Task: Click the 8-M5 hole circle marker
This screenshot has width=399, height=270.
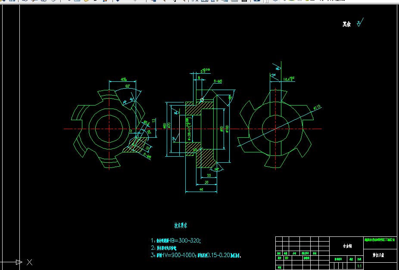Action: click(202, 100)
